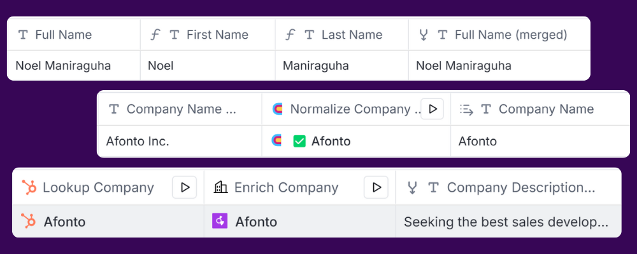Viewport: 637px width, 254px height.
Task: Click the list-arrow icon on Company Name column
Action: click(466, 109)
